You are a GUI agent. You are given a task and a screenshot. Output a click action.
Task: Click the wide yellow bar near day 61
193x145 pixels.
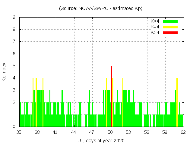177,102
